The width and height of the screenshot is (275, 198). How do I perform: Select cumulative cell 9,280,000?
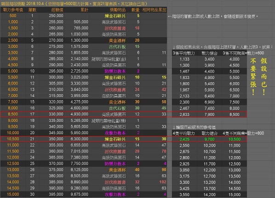coord(80,188)
